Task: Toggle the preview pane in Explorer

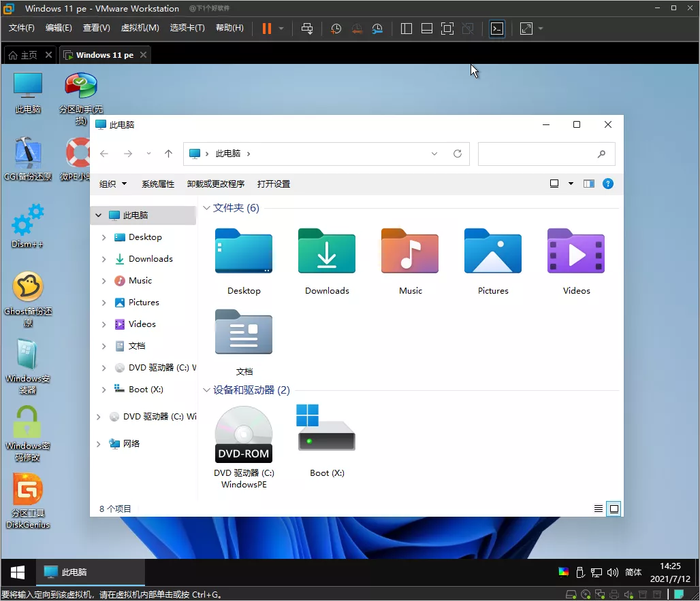Action: (x=588, y=184)
